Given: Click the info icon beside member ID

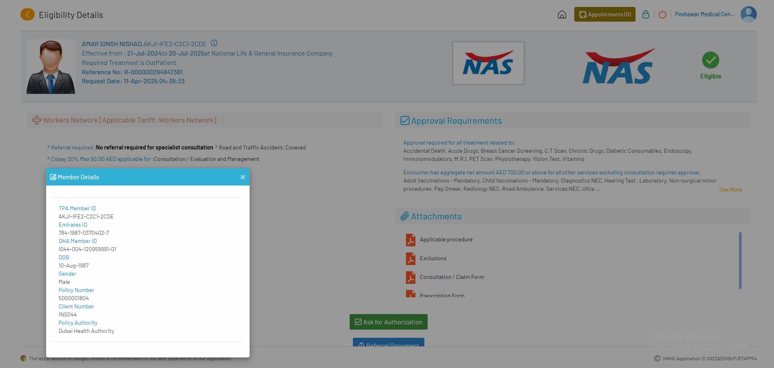Looking at the screenshot, I should pyautogui.click(x=214, y=43).
